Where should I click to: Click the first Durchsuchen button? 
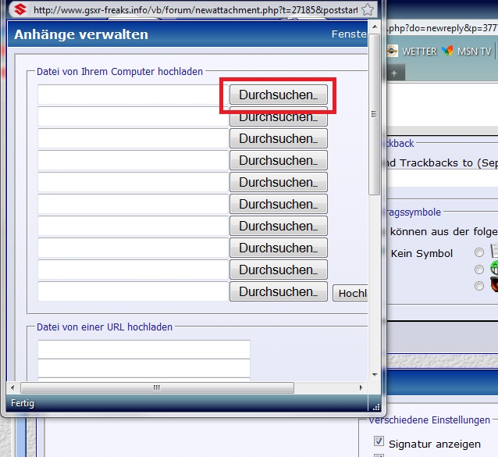click(x=278, y=95)
